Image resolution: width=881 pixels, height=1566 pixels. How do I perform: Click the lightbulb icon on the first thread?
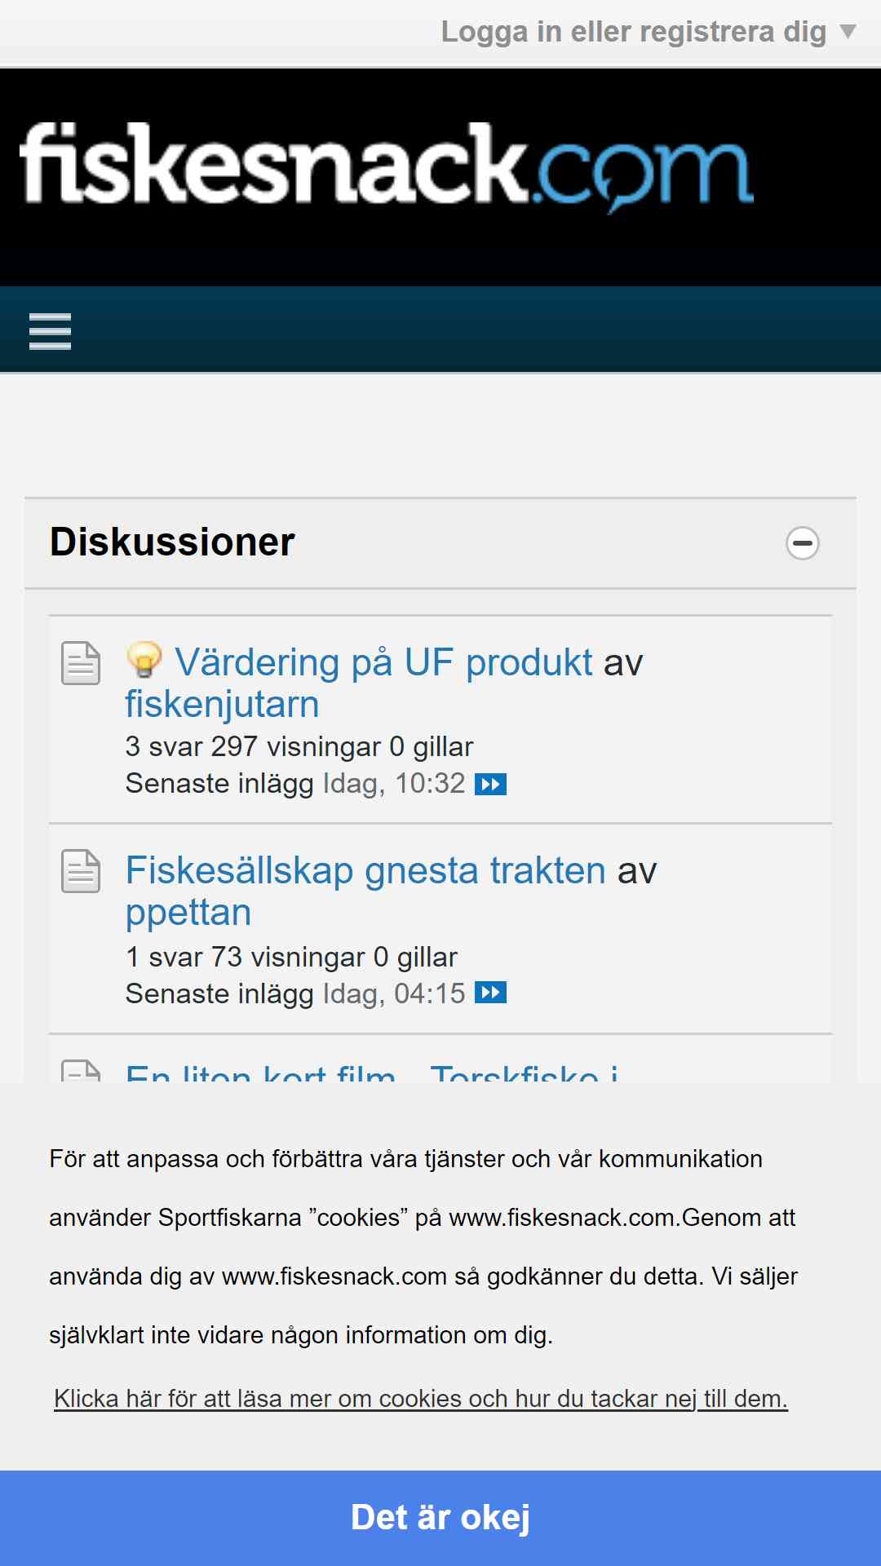point(144,661)
